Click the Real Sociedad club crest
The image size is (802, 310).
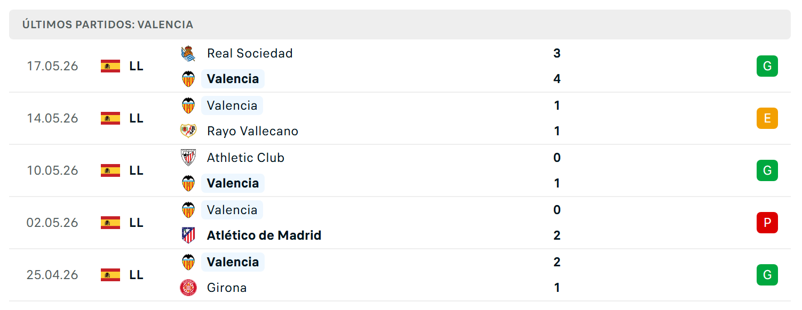point(188,53)
